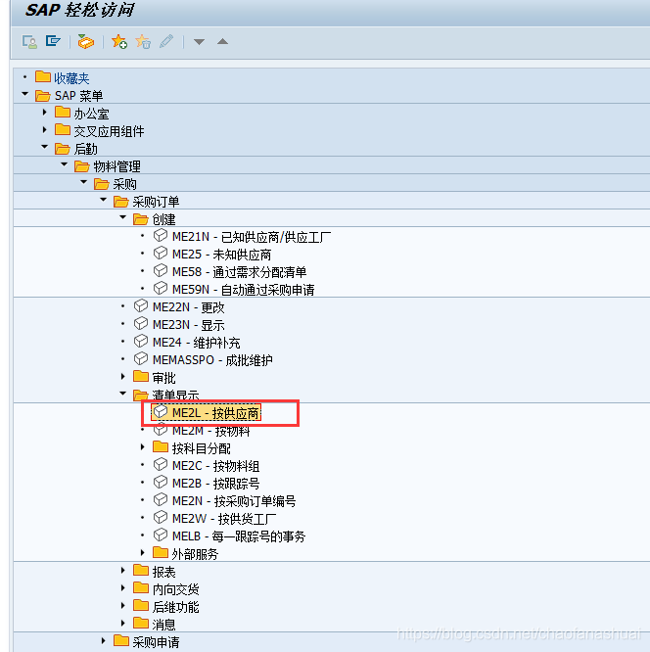Expand the 后继功能 folder
This screenshot has height=652, width=650.
pos(122,605)
